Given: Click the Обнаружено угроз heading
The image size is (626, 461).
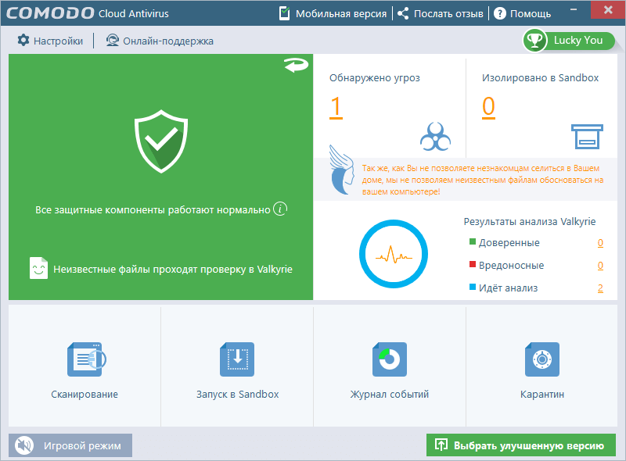Looking at the screenshot, I should pos(375,78).
